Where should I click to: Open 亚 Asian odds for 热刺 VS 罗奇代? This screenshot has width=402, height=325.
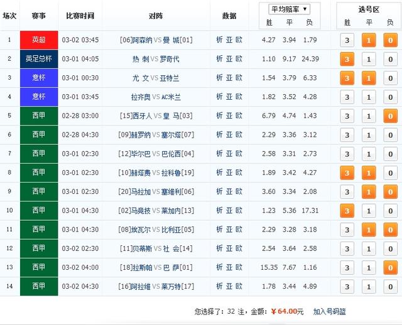tap(229, 59)
